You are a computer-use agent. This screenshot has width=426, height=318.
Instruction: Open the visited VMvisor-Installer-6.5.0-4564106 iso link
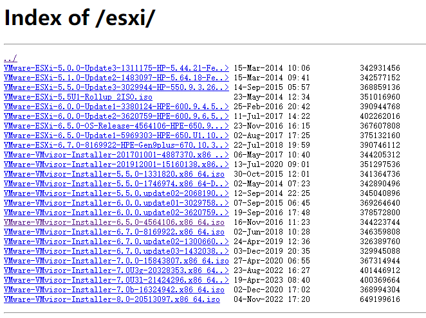114,222
